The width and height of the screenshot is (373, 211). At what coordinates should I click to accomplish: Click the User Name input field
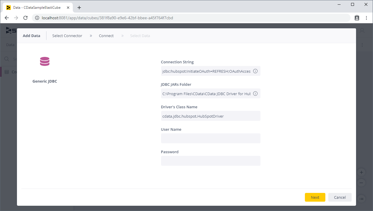pos(210,138)
